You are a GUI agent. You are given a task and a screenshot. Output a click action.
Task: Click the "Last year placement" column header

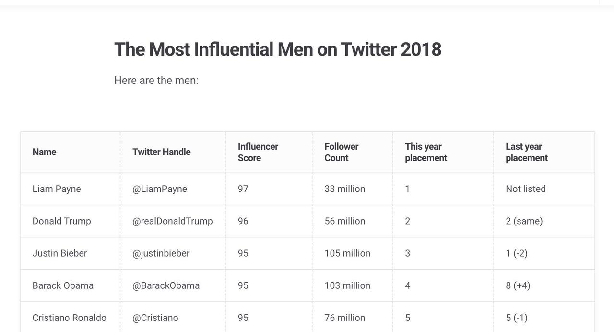(x=526, y=152)
